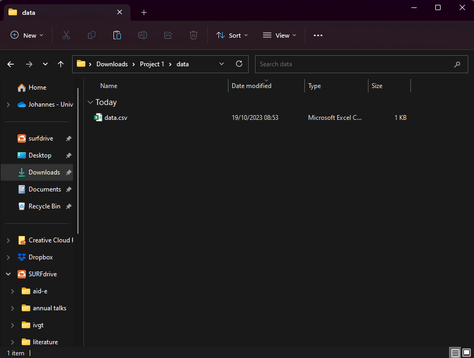The height and width of the screenshot is (358, 474).
Task: Select Downloads in the navigation pane
Action: (x=44, y=172)
